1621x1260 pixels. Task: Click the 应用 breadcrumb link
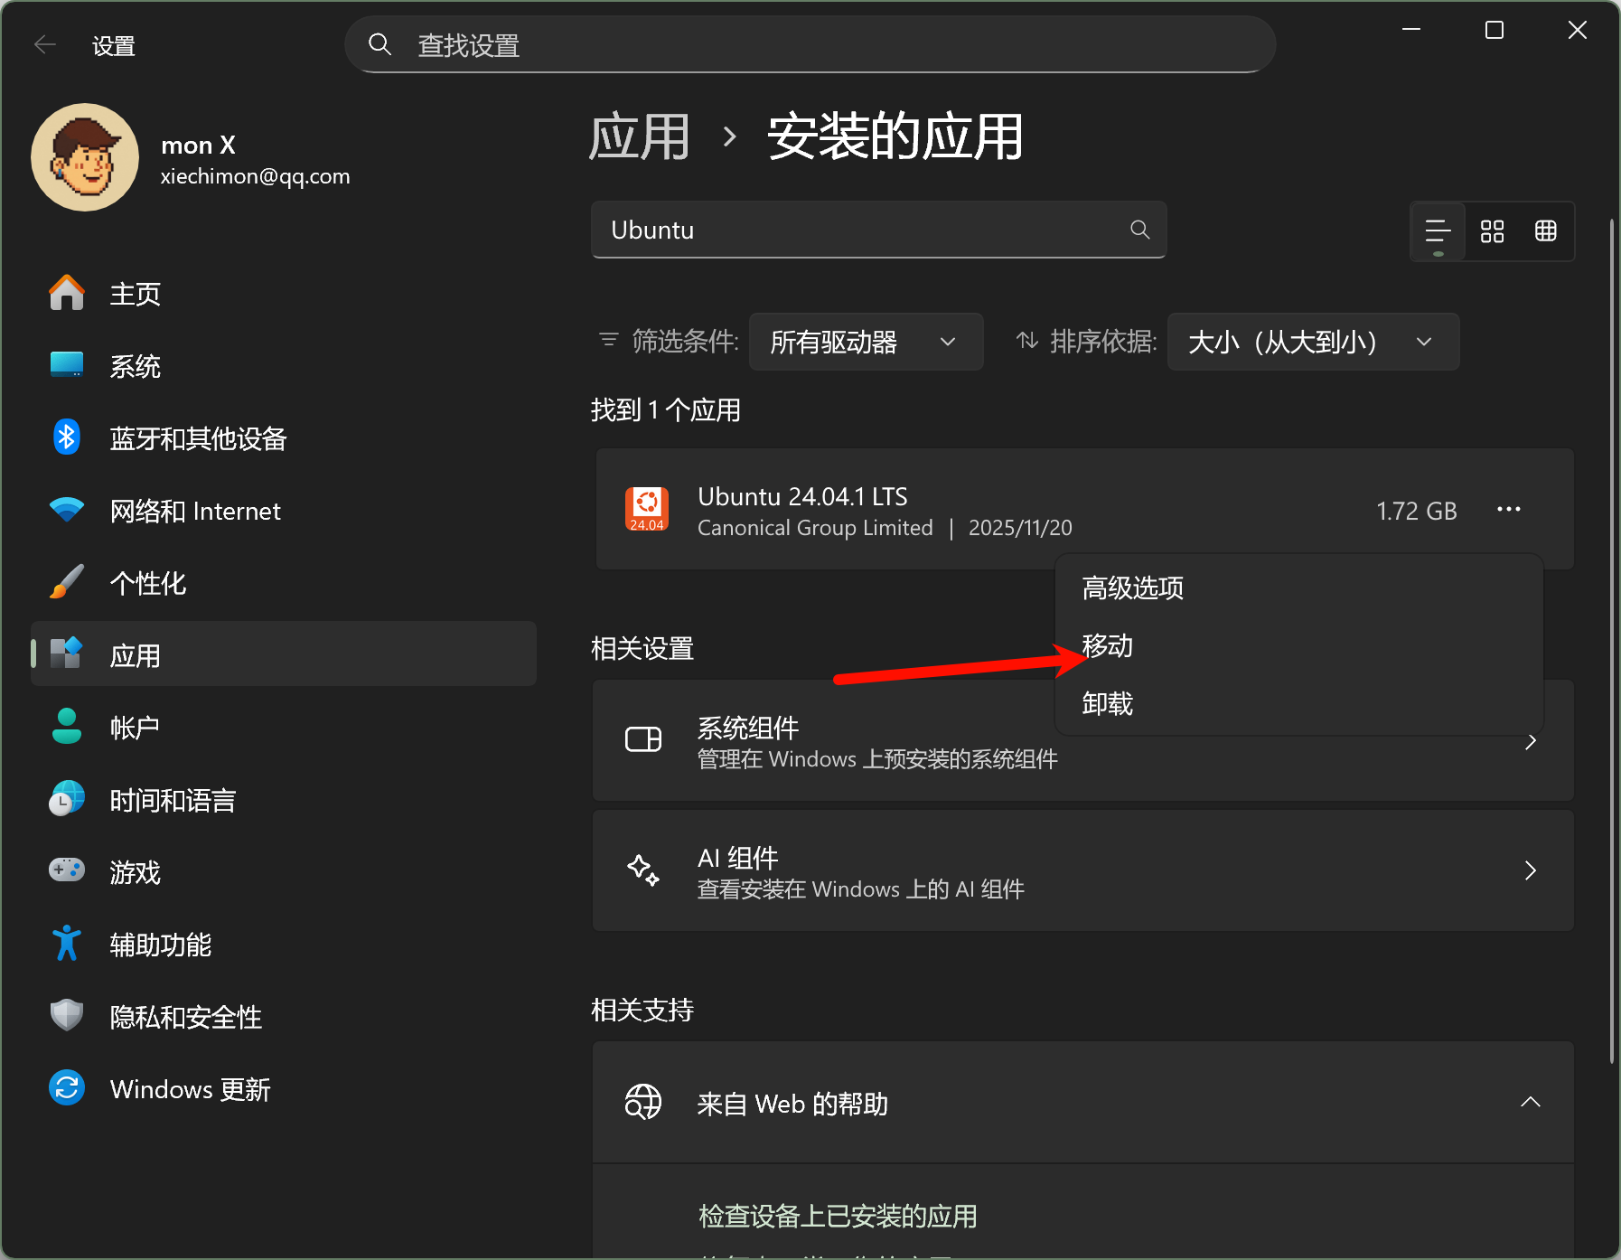pos(640,137)
